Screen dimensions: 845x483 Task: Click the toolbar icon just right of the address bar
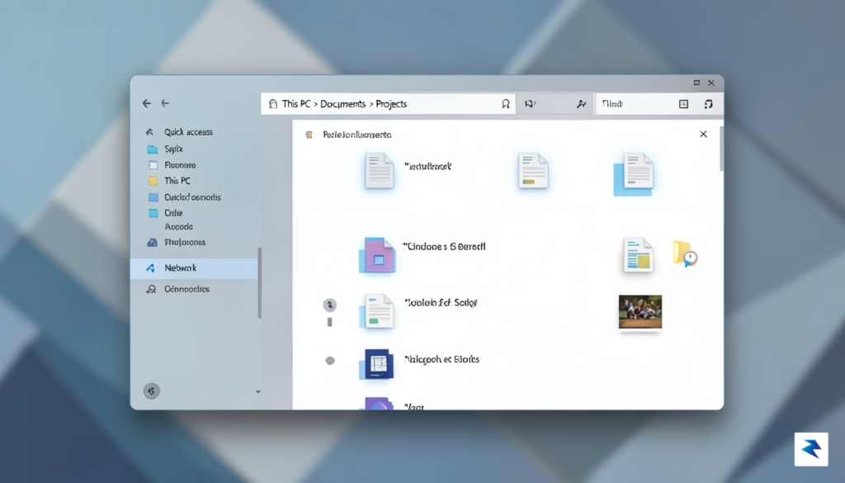[x=531, y=104]
